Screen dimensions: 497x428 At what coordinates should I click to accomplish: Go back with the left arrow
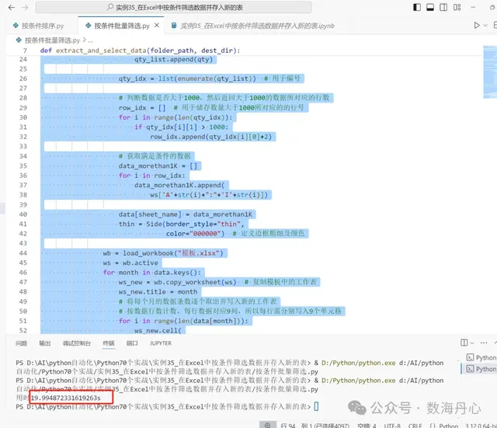[x=12, y=7]
